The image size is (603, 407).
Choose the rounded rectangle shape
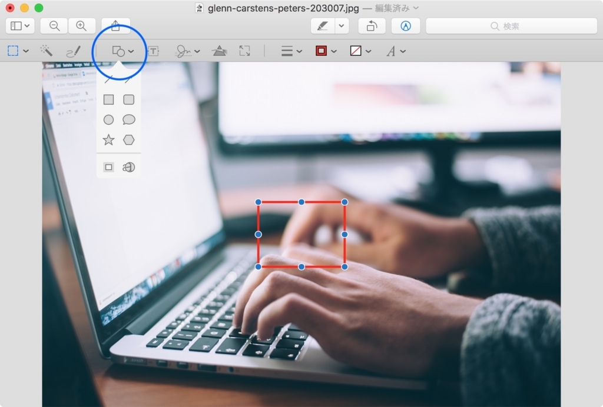[129, 100]
